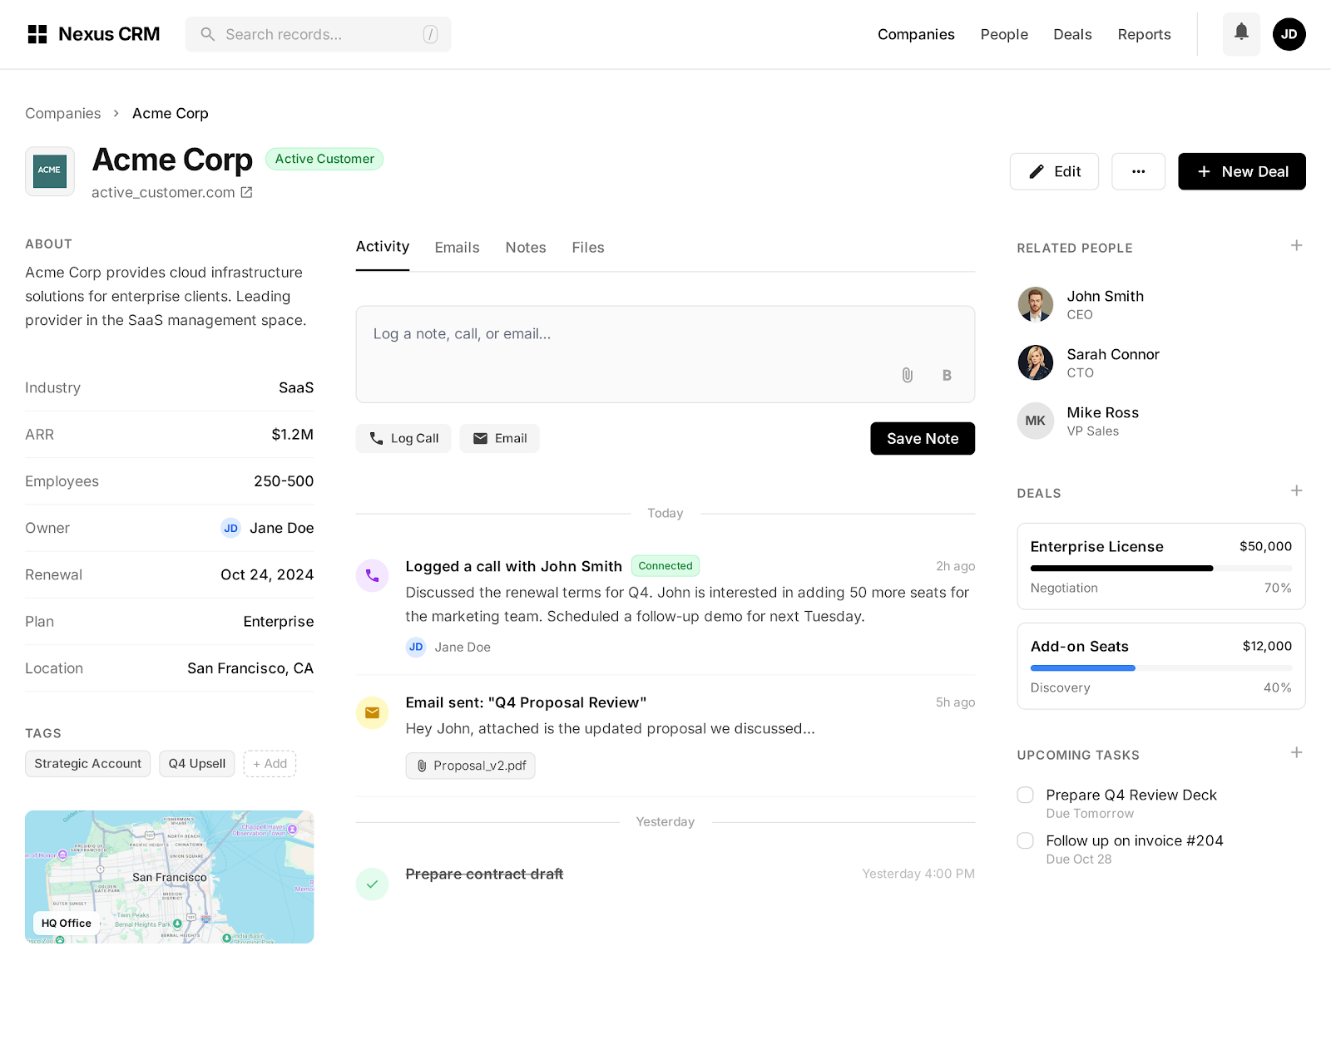Viewport: 1331px width, 1064px height.
Task: Click the New Deal button
Action: click(1241, 171)
